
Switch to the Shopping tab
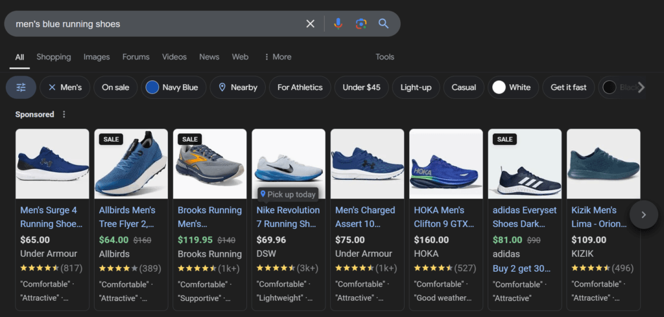54,57
